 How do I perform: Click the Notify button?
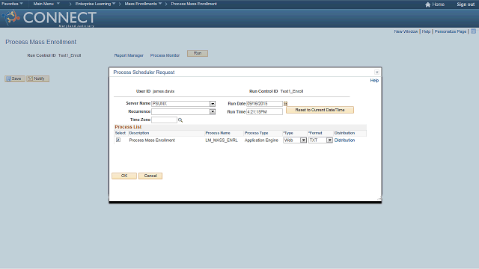pyautogui.click(x=37, y=78)
